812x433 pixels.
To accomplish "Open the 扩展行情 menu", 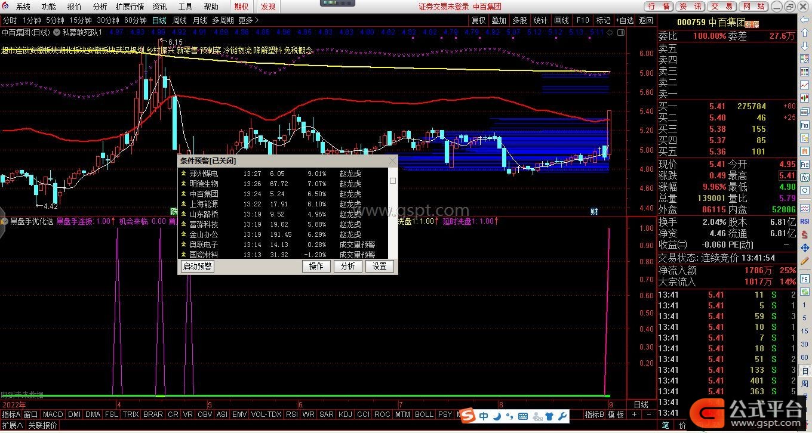I will pyautogui.click(x=130, y=7).
